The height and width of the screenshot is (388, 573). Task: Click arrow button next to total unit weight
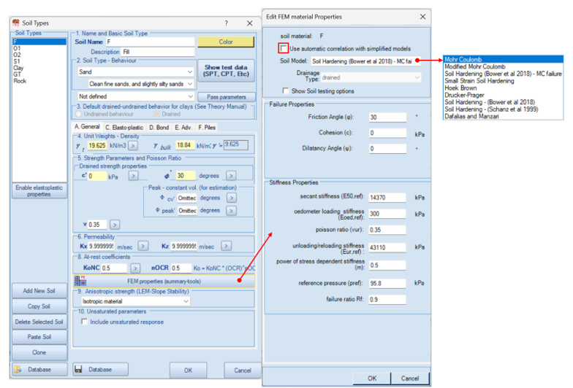pos(133,146)
